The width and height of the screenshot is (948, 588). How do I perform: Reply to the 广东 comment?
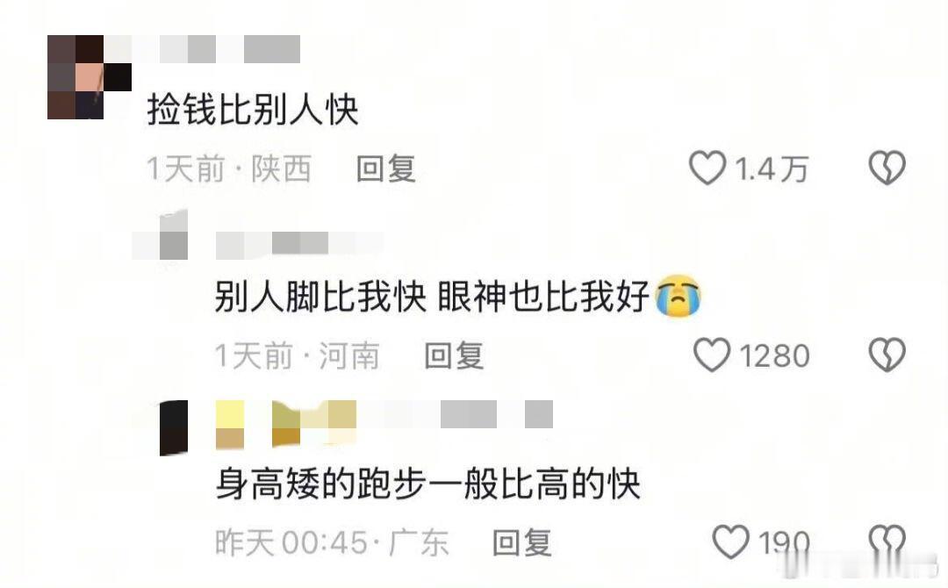pyautogui.click(x=521, y=542)
